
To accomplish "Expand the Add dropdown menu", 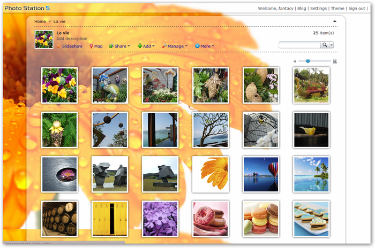I will coord(154,46).
